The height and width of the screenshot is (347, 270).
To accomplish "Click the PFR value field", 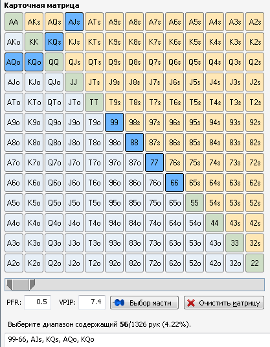I will 38,302.
